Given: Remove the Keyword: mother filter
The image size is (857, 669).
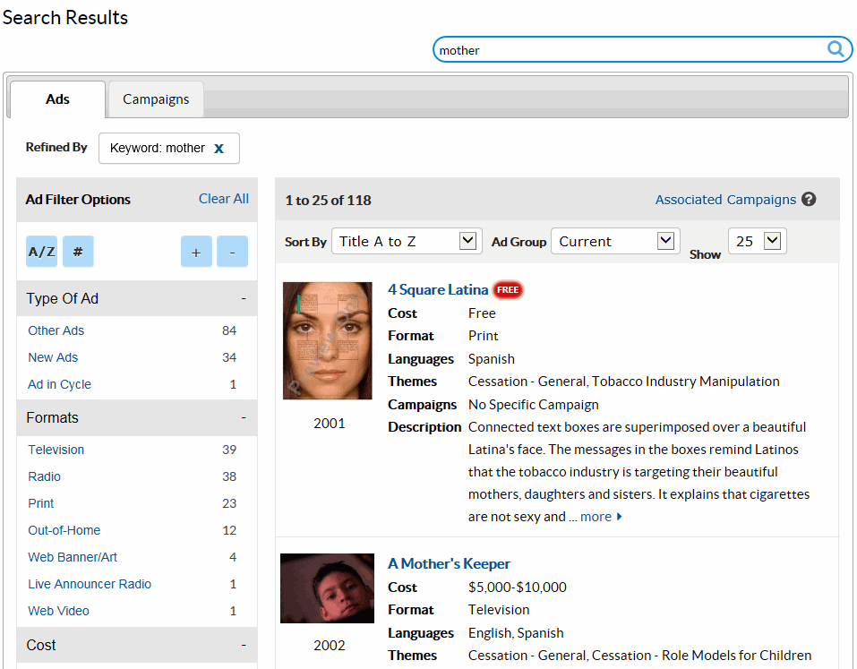Looking at the screenshot, I should (x=219, y=149).
